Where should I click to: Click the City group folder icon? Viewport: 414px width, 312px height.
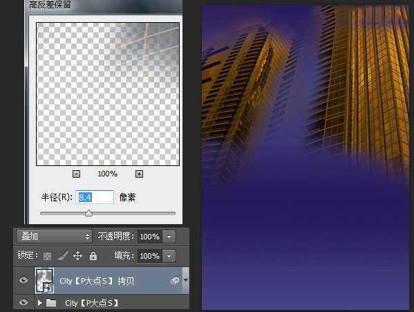[51, 303]
